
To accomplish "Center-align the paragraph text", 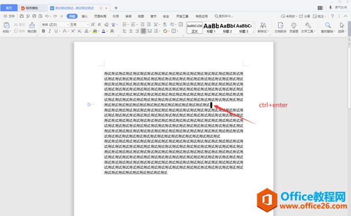I will (x=131, y=31).
